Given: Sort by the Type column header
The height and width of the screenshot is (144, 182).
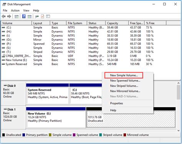Looking at the screenshot, I should pyautogui.click(x=58, y=23).
